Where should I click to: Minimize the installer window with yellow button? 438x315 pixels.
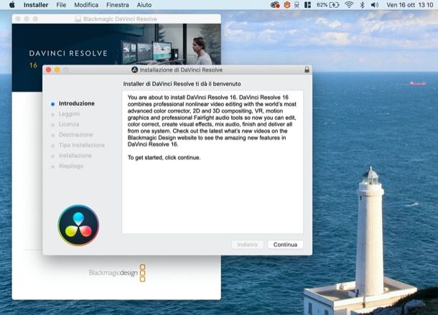coord(57,70)
